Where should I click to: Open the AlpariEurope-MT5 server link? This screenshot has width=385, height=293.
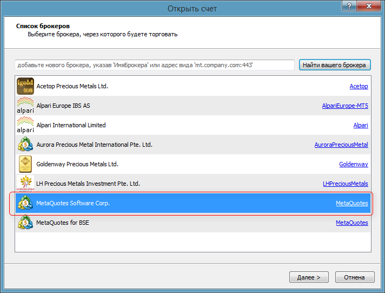coord(345,106)
